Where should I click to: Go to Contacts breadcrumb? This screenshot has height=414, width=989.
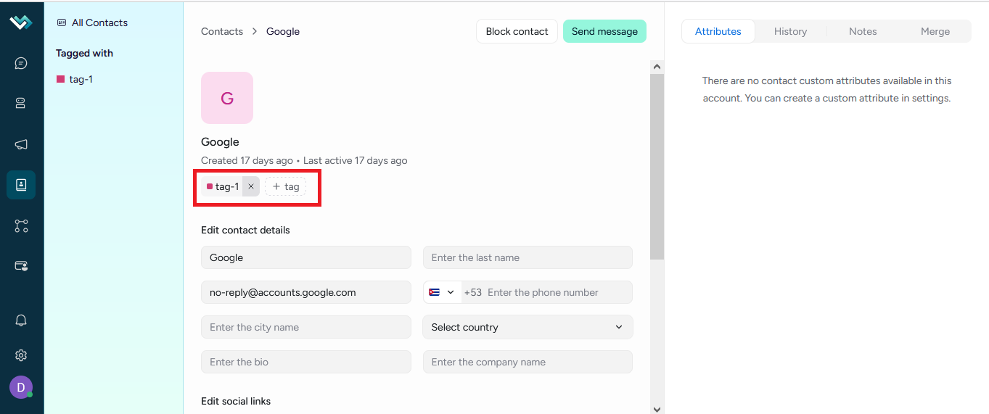[x=222, y=31]
